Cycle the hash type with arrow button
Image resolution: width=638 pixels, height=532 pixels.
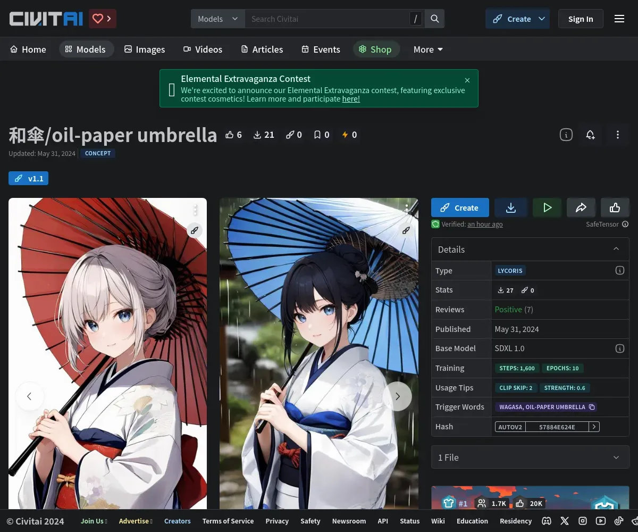click(594, 427)
